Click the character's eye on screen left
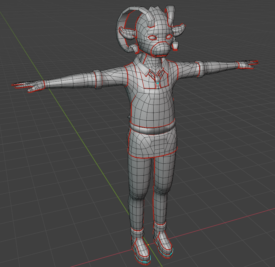This screenshot has height=267, width=275. (x=152, y=38)
